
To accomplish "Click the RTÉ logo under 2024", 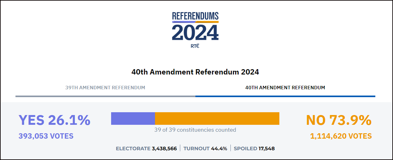I will [x=195, y=46].
